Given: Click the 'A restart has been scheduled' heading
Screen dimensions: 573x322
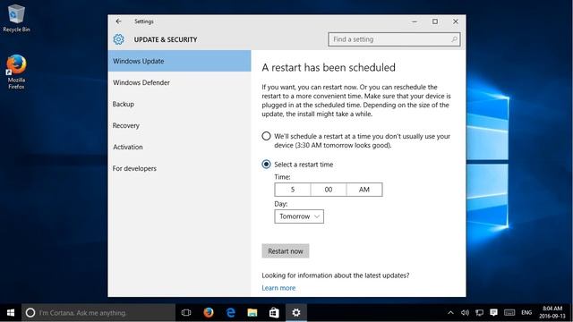Looking at the screenshot, I should click(329, 68).
